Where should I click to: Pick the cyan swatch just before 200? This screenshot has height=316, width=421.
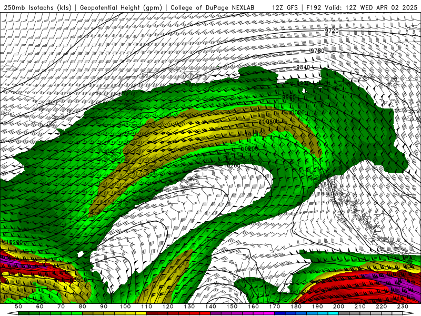[x=334, y=313]
